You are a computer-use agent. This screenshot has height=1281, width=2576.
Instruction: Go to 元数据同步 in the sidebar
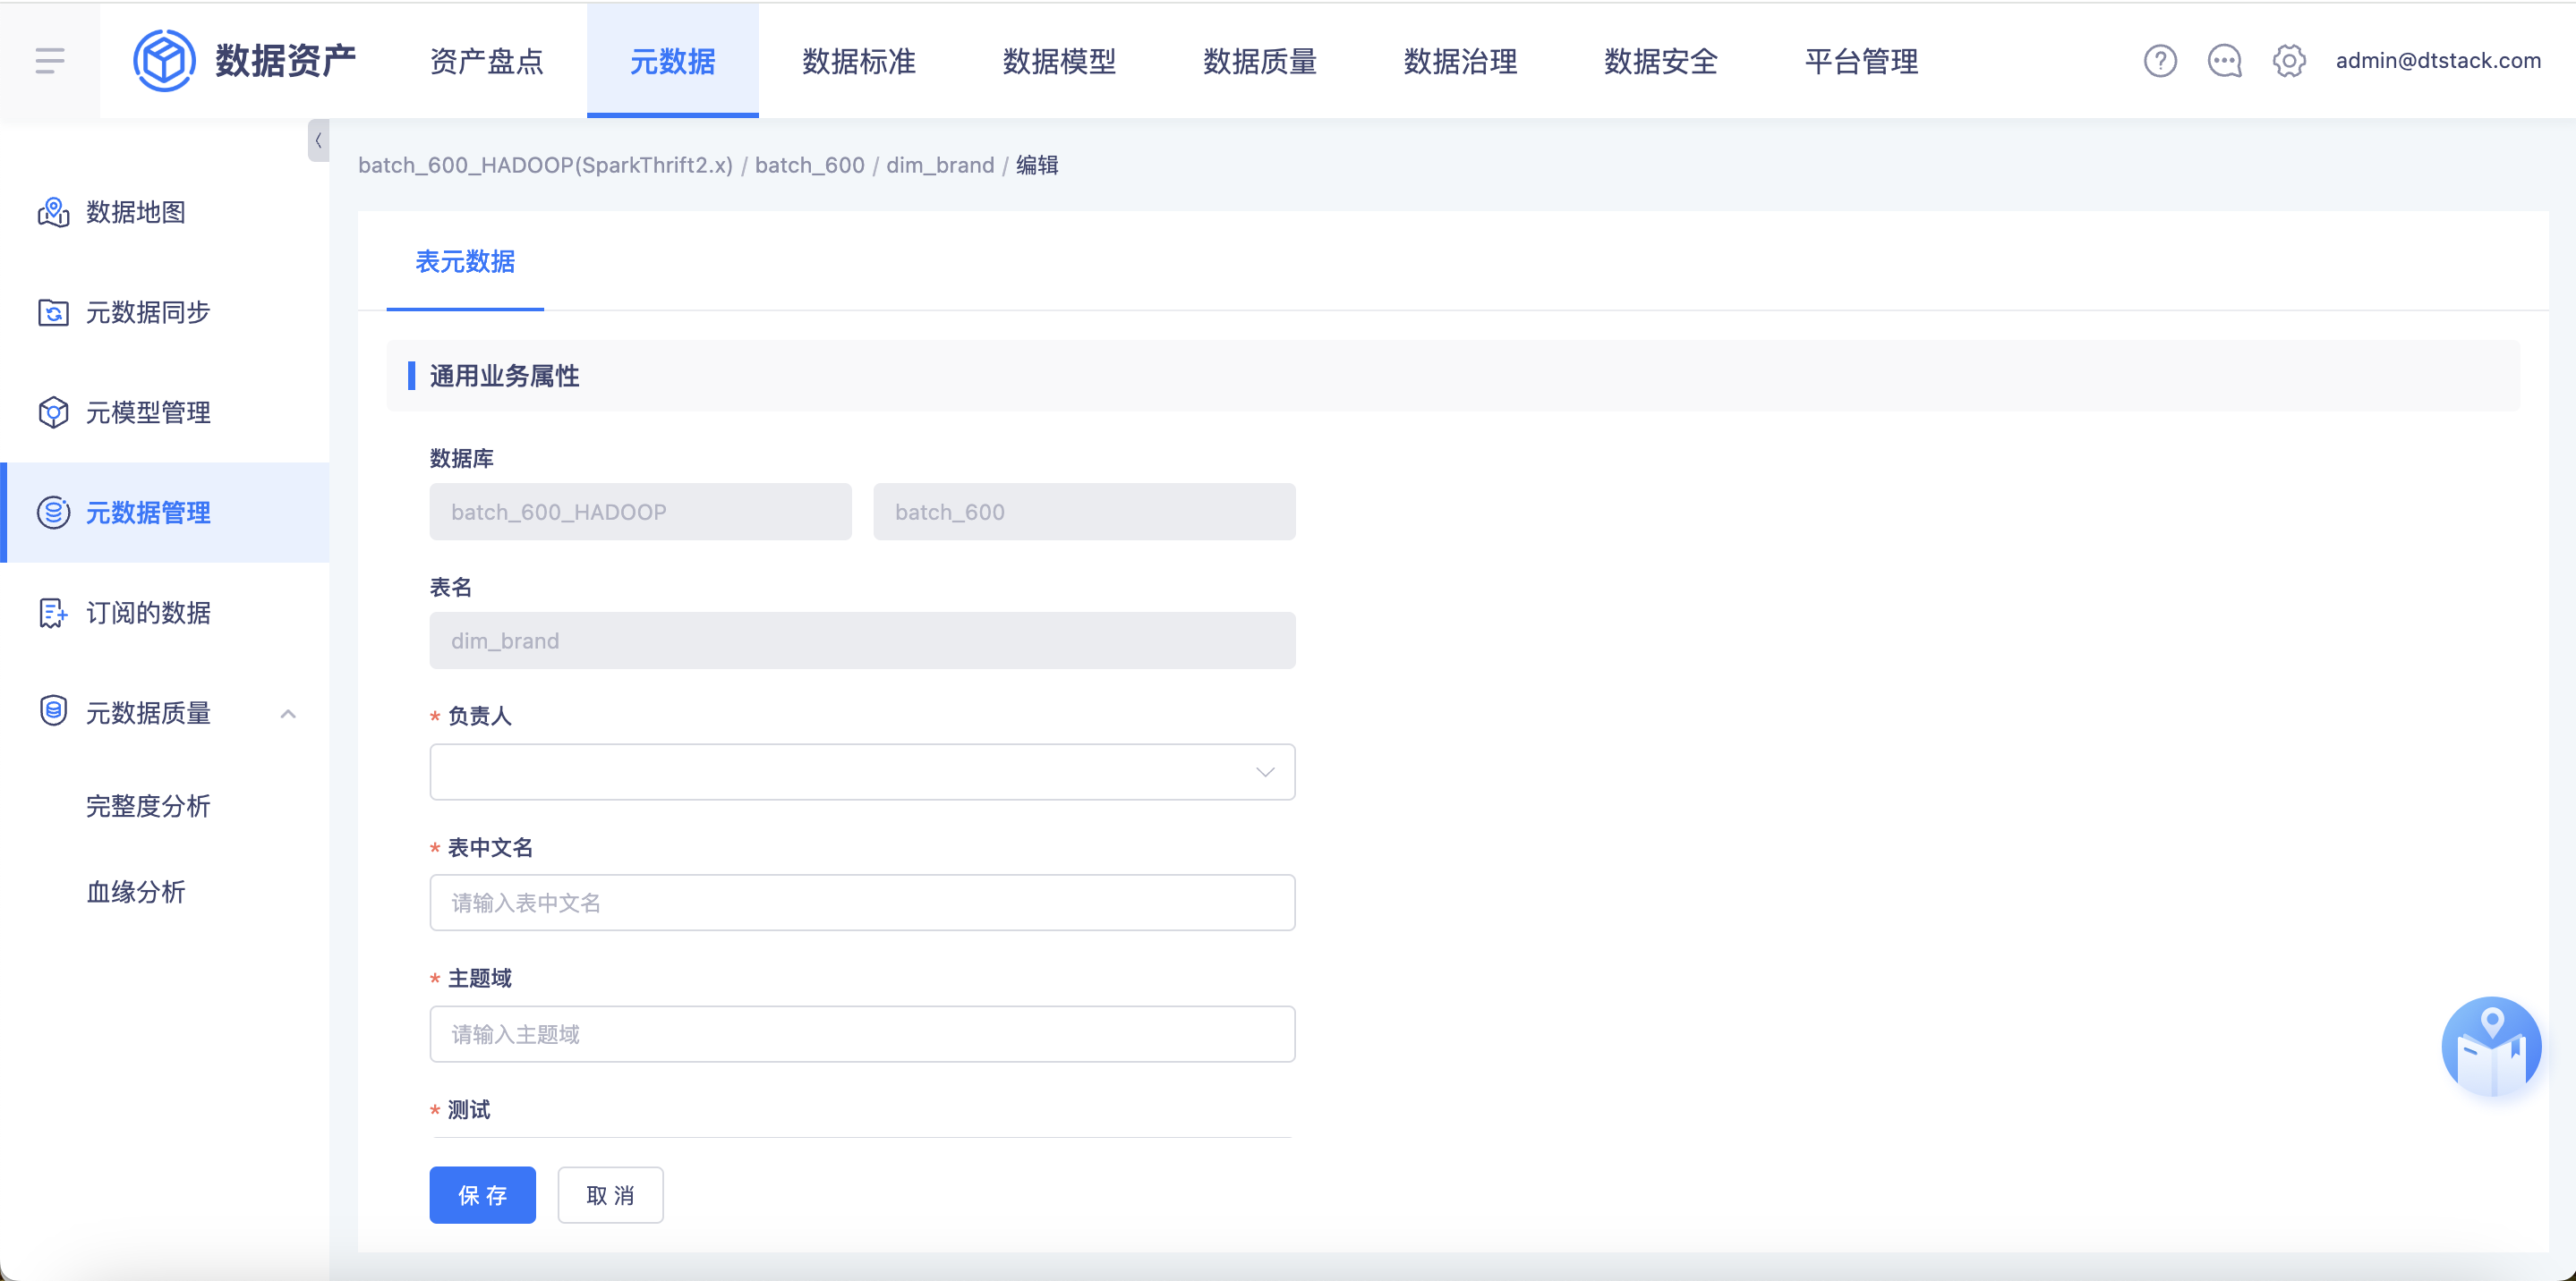(x=148, y=313)
